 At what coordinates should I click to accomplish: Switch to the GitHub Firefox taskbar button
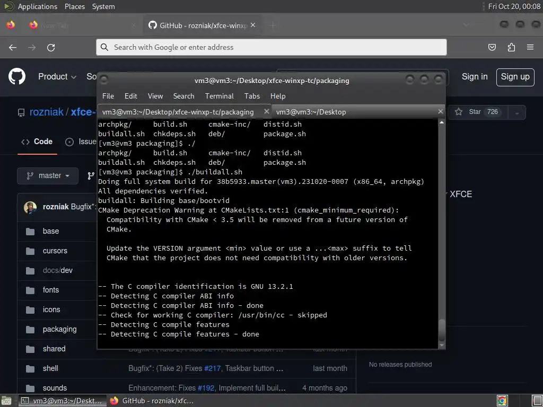152,401
